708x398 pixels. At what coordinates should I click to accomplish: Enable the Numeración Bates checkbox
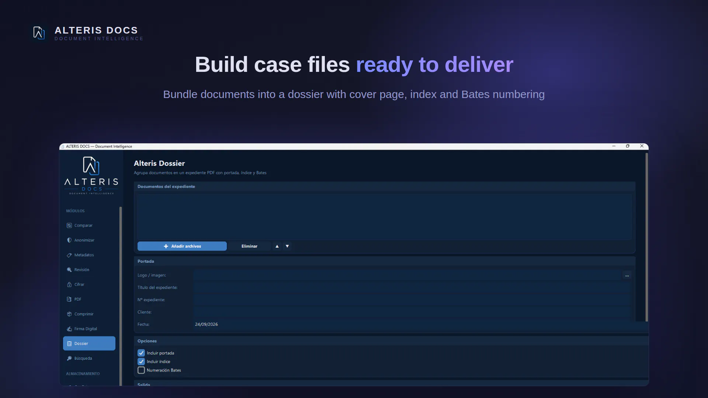pyautogui.click(x=141, y=370)
